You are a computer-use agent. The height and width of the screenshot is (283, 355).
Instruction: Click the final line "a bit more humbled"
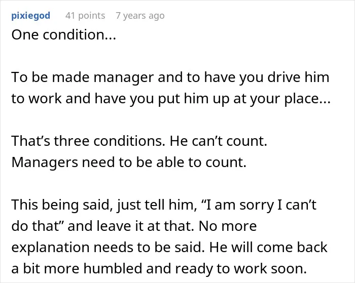159,269
